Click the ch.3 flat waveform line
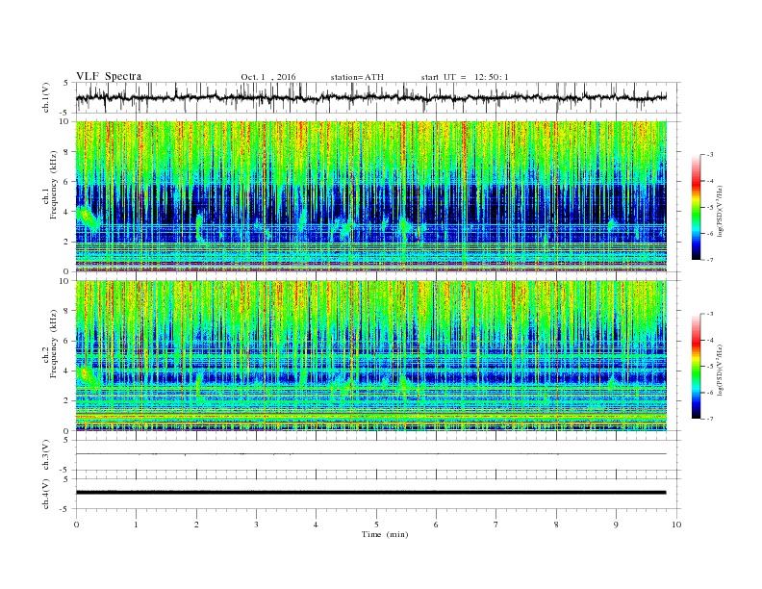Viewport: 762px width, 589px height. (x=371, y=454)
